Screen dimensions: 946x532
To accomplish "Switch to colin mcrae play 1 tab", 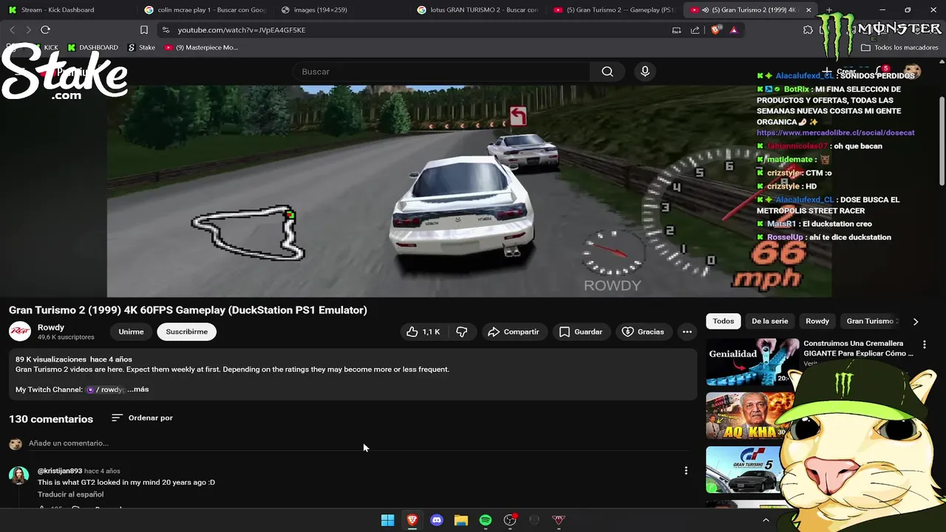I will coord(205,10).
